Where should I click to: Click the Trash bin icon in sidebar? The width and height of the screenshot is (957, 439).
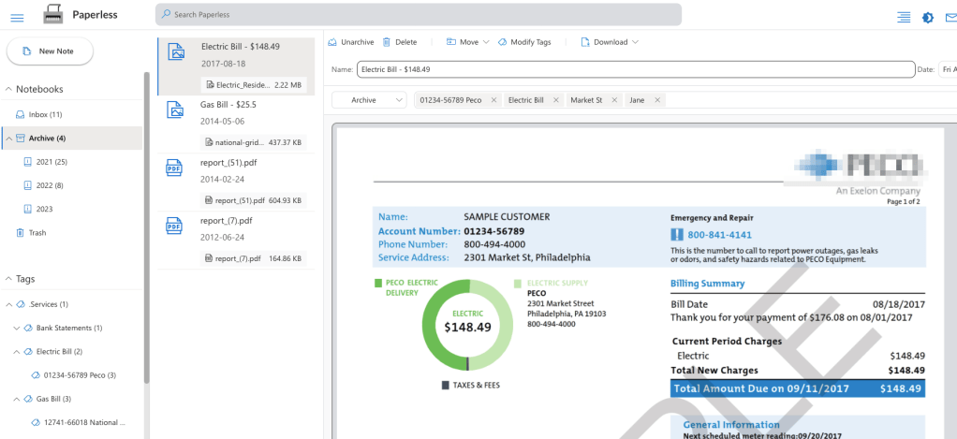tap(20, 232)
